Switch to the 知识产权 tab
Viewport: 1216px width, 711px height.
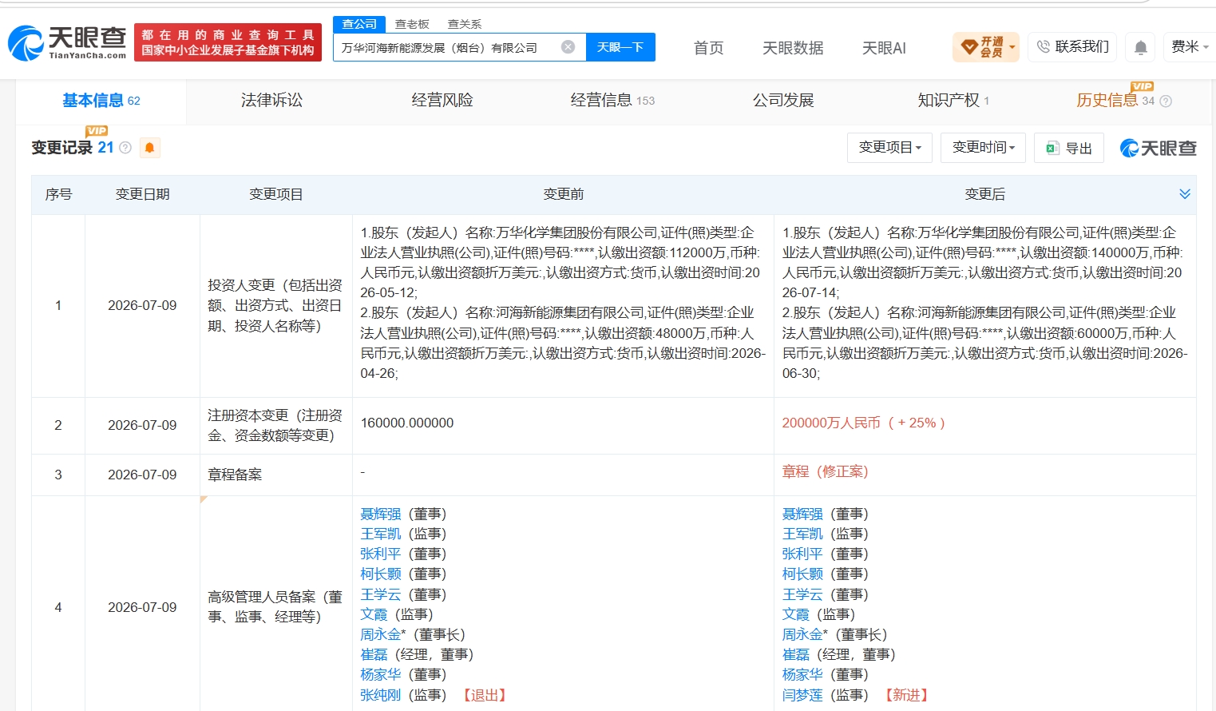tap(953, 101)
